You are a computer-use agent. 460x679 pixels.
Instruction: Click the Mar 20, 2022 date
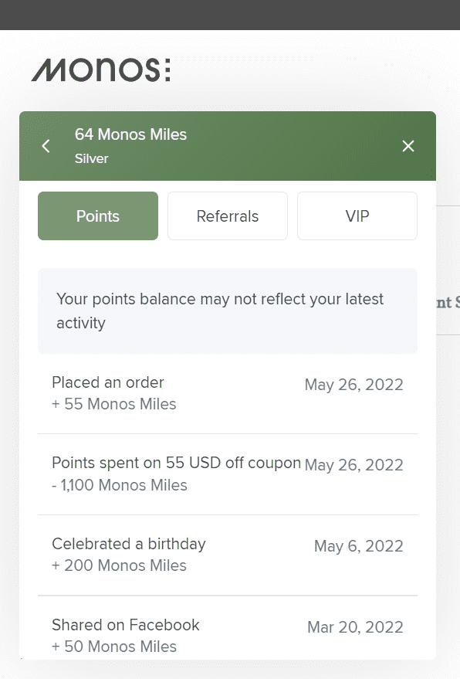(x=355, y=627)
